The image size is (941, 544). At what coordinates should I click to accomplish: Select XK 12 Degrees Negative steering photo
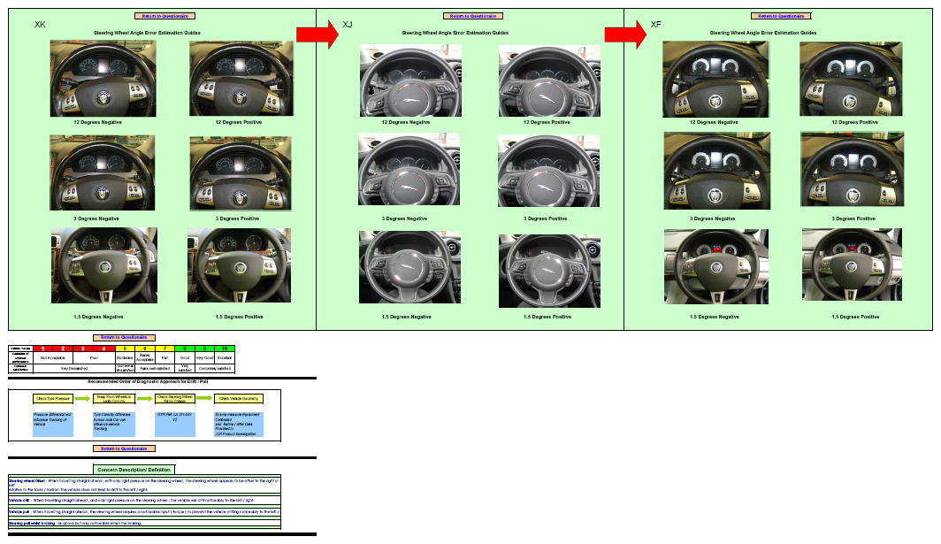(x=103, y=79)
